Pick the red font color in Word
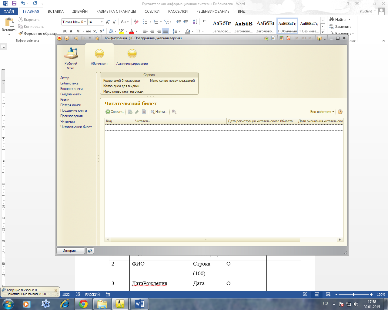Viewport: 388px width, 310px height. pos(132,31)
